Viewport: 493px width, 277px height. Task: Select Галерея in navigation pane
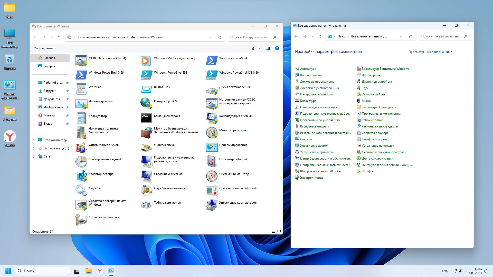pos(49,66)
